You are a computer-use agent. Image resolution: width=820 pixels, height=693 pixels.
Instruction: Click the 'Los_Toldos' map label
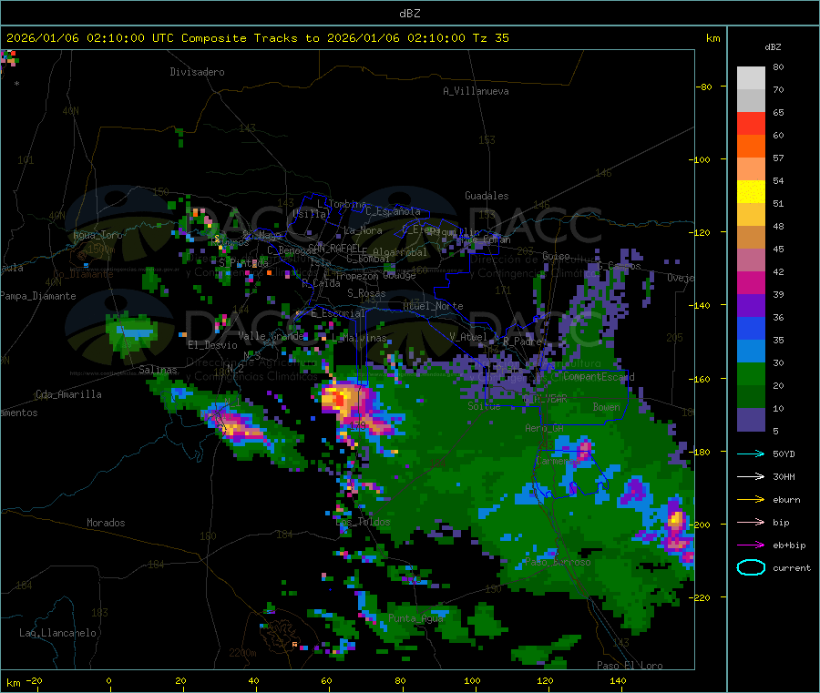(363, 522)
